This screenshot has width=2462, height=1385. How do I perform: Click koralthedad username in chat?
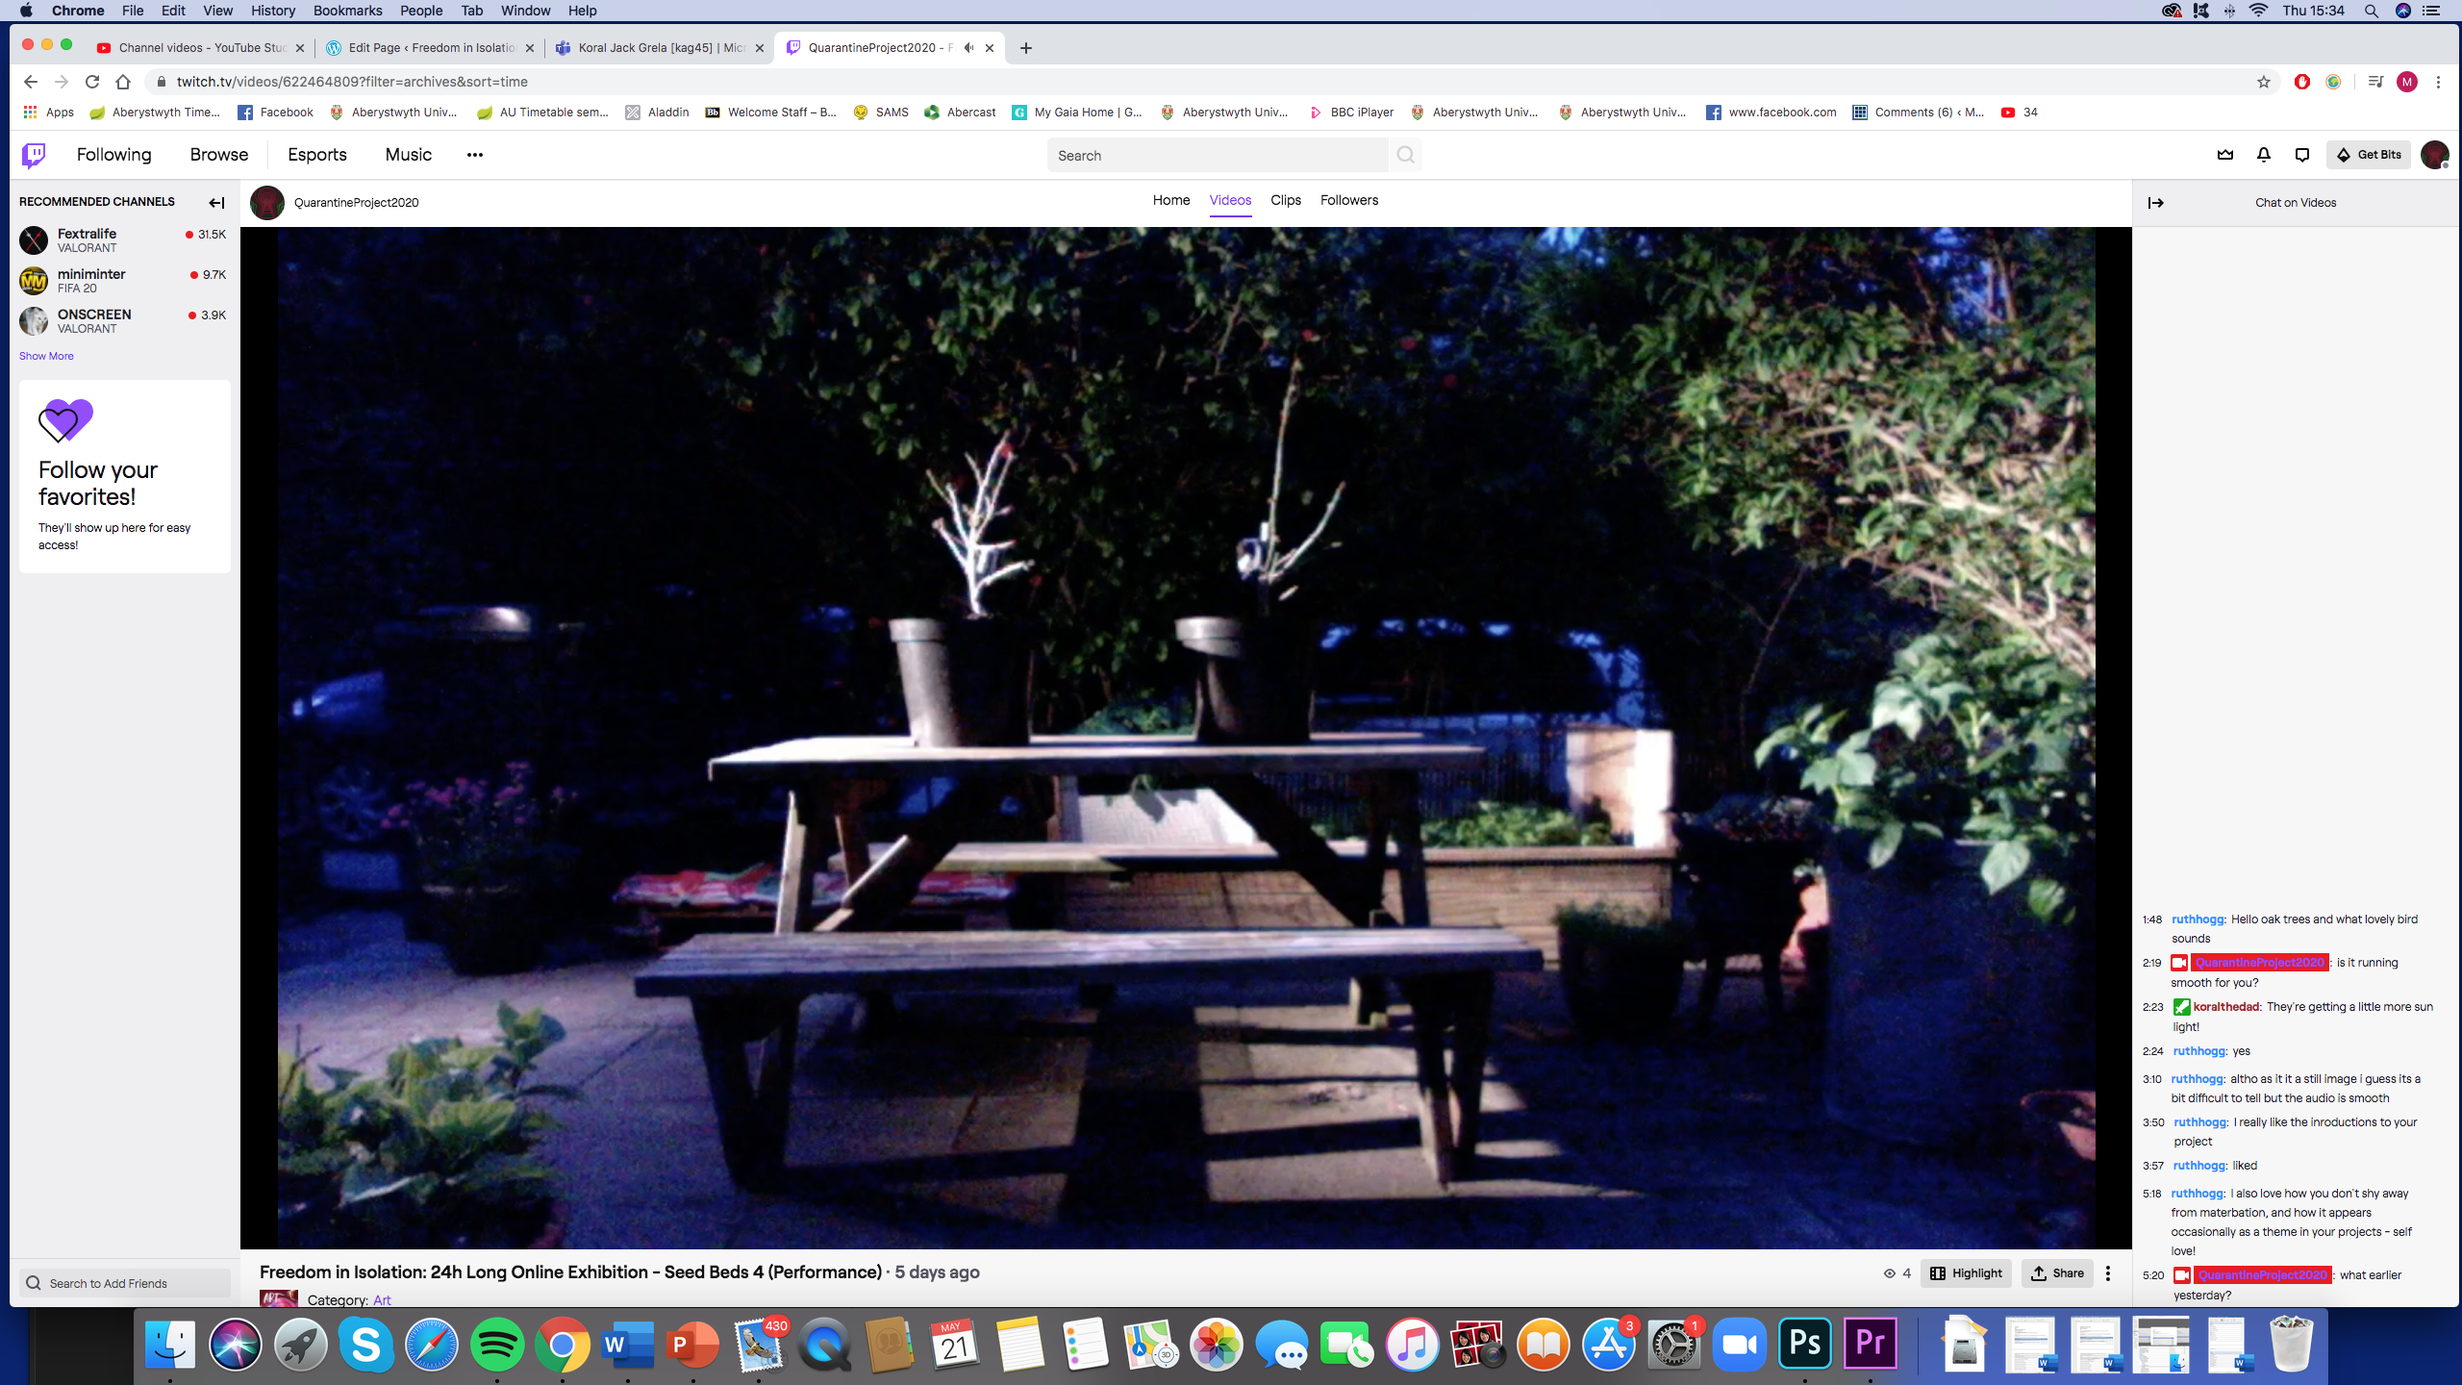tap(2226, 1007)
